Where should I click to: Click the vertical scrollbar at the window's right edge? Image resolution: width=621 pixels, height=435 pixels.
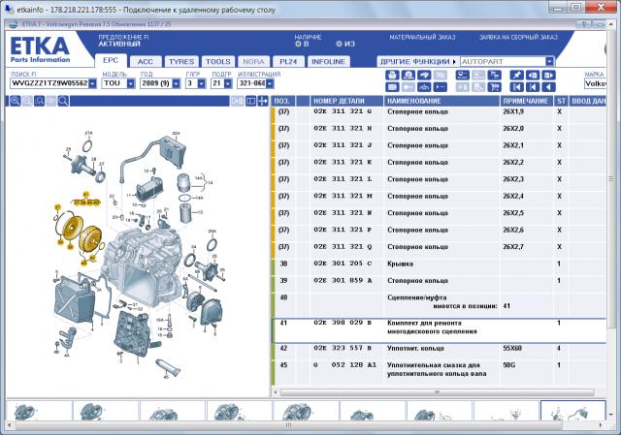[610, 178]
